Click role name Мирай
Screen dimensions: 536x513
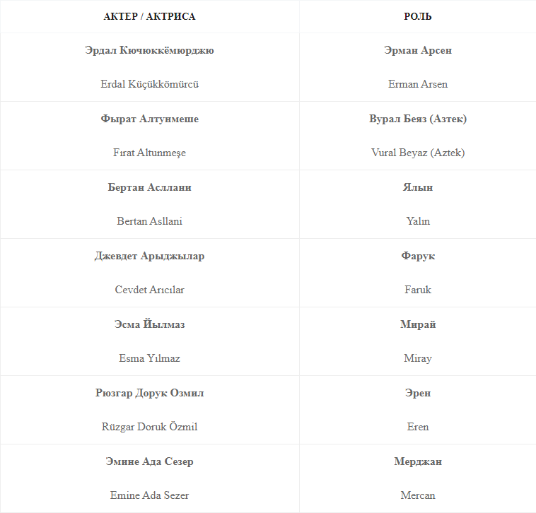(417, 324)
